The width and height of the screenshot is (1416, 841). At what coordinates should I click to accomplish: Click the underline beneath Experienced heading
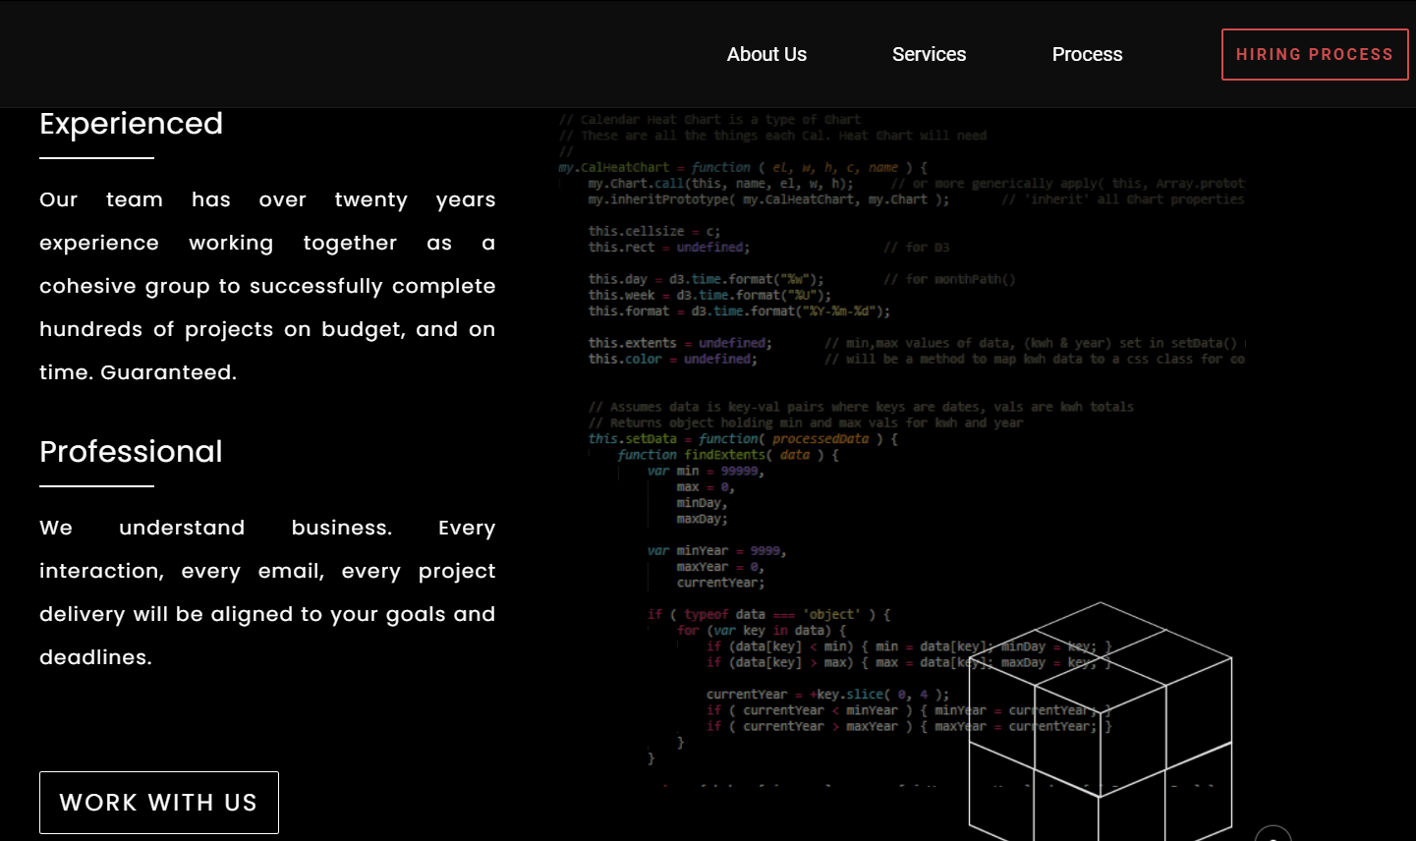(x=95, y=154)
